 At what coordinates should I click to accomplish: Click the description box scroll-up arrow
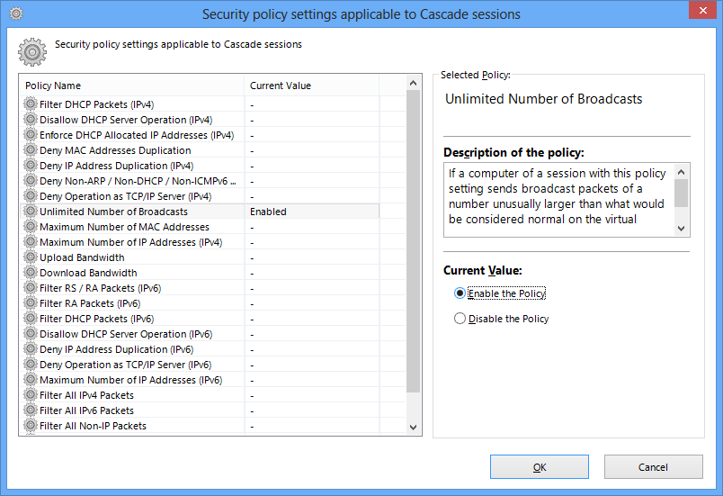point(681,172)
